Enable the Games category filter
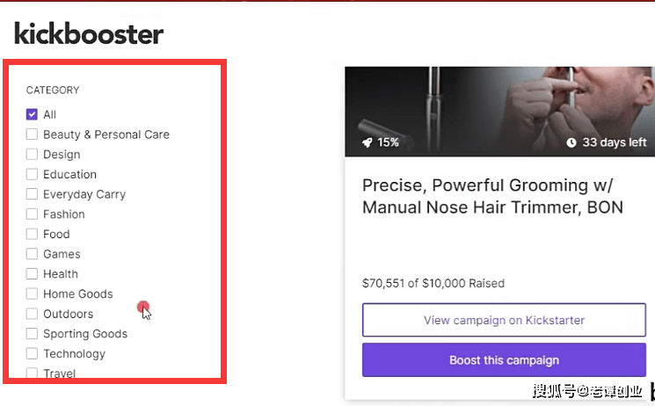 coord(32,254)
